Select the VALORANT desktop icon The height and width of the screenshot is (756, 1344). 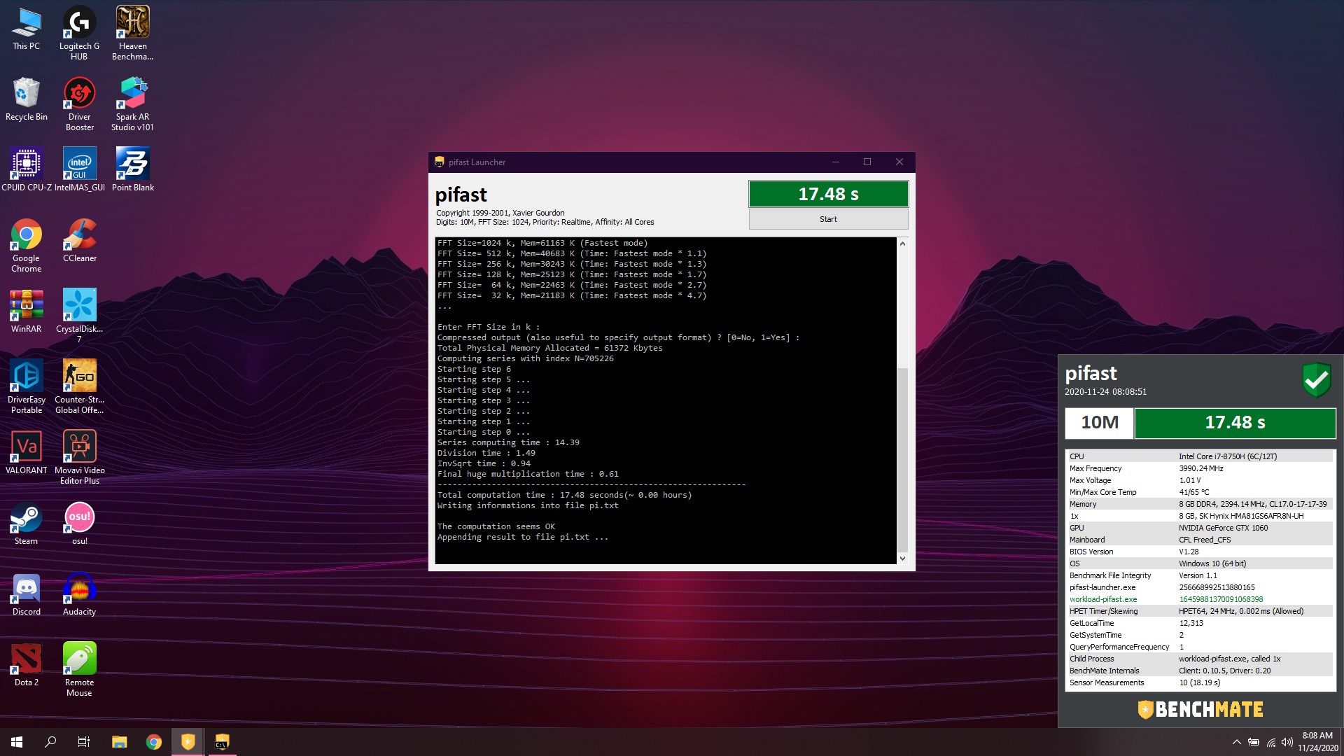(x=26, y=453)
